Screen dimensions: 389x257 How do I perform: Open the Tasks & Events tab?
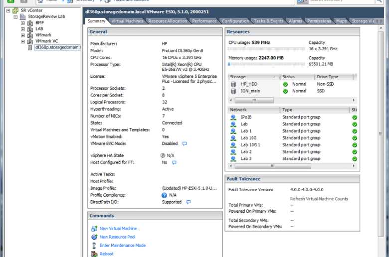tap(268, 21)
